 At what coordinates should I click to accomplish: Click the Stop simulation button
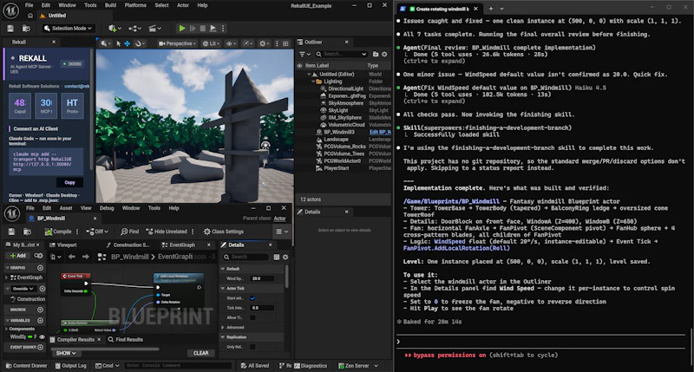[203, 29]
